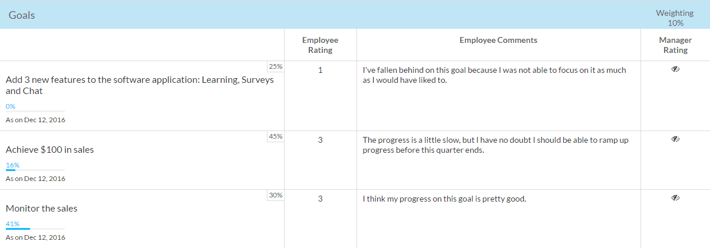Click the Employee Comments column header
Image resolution: width=710 pixels, height=248 pixels.
[x=498, y=41]
